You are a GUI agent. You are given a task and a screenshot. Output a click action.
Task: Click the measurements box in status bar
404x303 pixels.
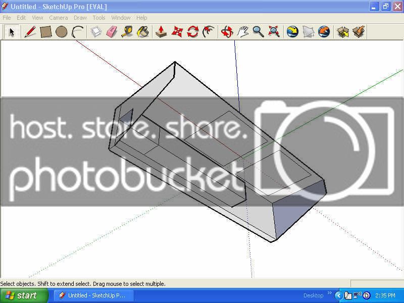(x=377, y=283)
